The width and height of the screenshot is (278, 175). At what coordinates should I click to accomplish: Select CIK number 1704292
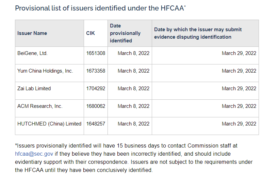click(96, 89)
